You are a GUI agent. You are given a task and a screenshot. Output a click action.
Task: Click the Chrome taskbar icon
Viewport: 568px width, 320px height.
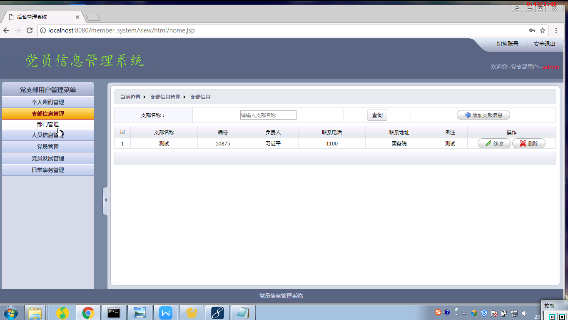[88, 312]
